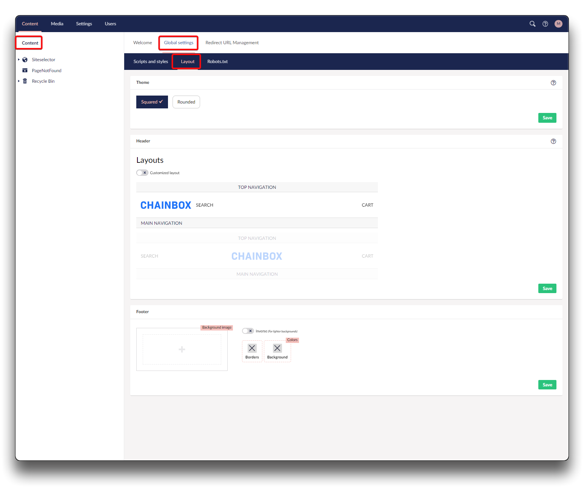The height and width of the screenshot is (488, 584).
Task: Toggle the footer Inverse switch
Action: pos(248,331)
